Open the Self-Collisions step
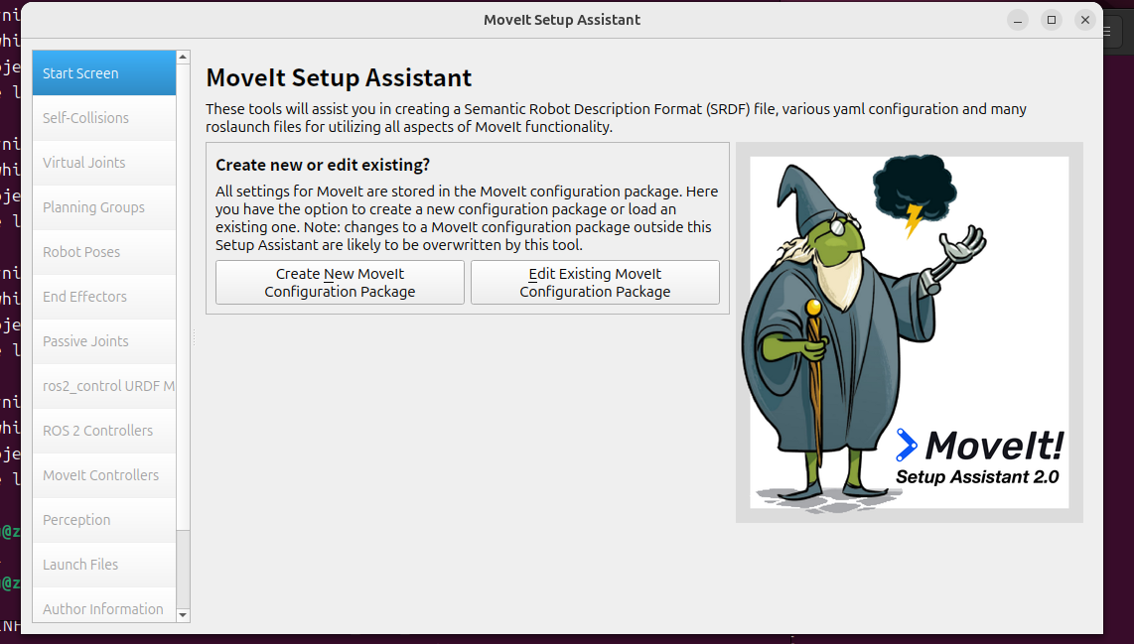This screenshot has height=644, width=1134. (104, 118)
